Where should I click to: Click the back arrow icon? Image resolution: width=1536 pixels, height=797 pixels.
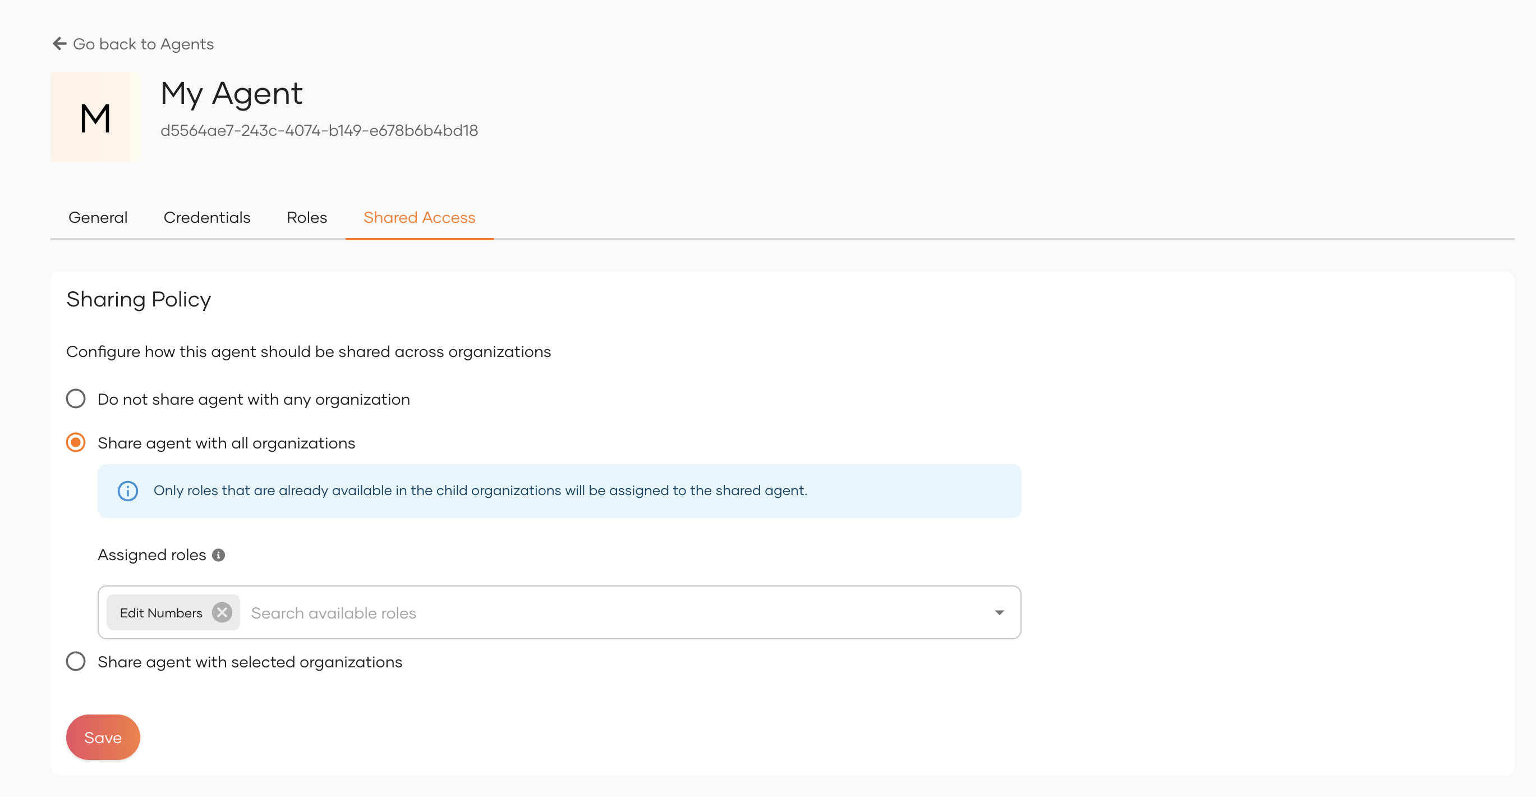[x=59, y=44]
